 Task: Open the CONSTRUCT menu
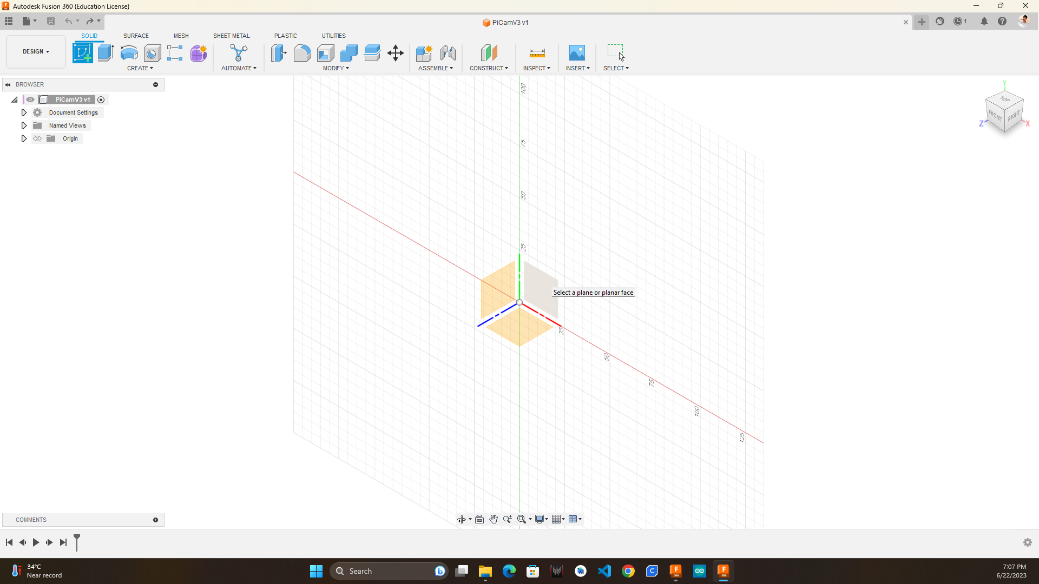click(488, 68)
